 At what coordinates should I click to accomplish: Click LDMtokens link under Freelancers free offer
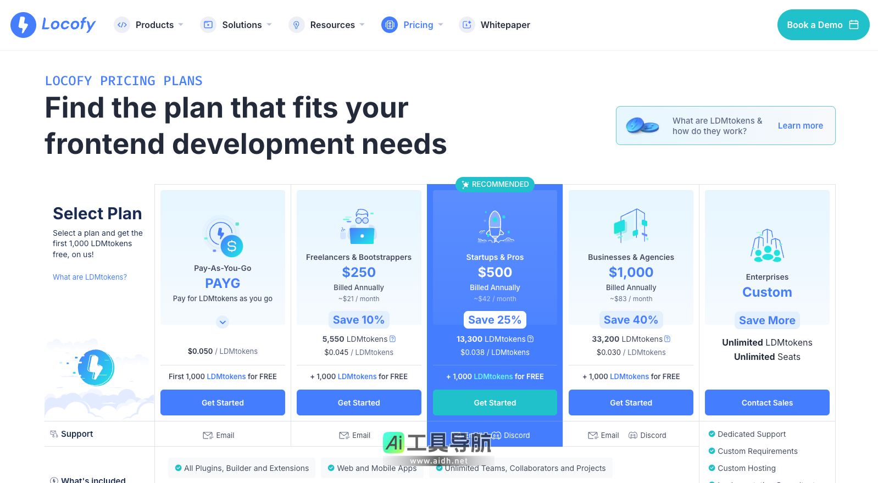[x=357, y=376]
